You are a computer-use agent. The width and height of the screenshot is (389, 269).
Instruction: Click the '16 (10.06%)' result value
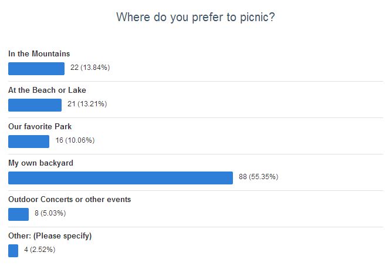click(x=75, y=140)
